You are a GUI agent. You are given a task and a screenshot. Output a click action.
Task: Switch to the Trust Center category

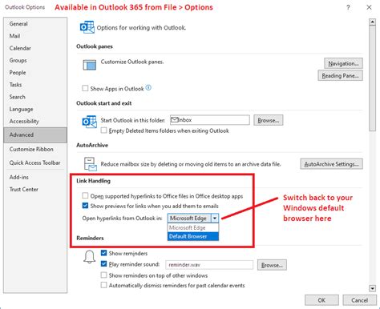point(24,189)
